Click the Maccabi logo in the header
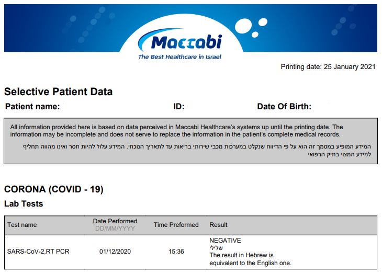Screen dimensions: 382x274 tap(180, 40)
